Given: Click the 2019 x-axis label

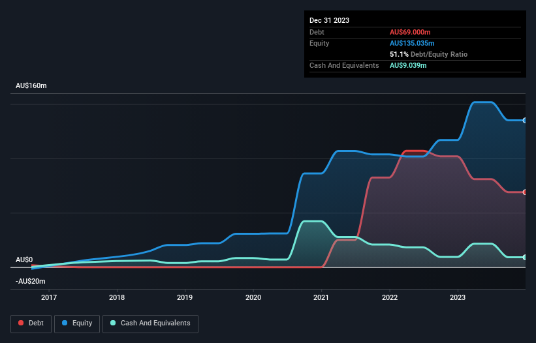Looking at the screenshot, I should click(x=185, y=297).
